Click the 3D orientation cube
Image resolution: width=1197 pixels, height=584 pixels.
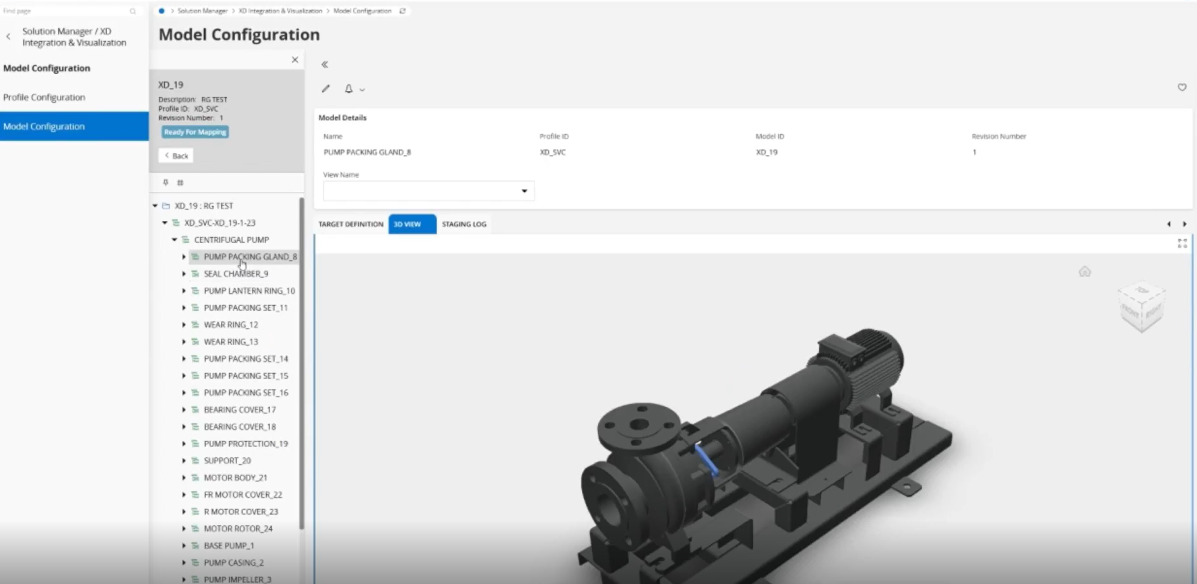pyautogui.click(x=1141, y=308)
